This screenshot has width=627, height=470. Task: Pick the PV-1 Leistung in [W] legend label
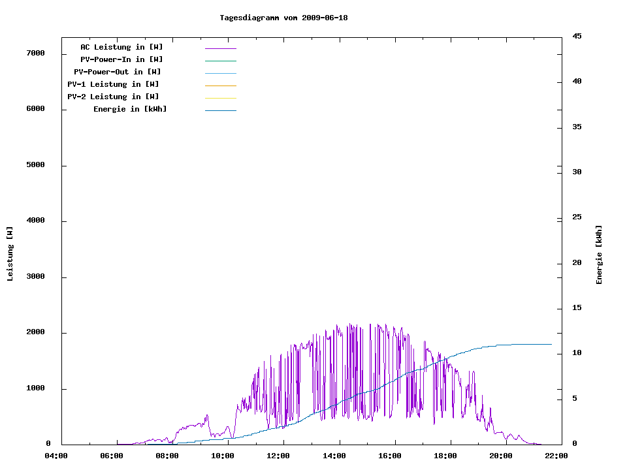tap(113, 84)
